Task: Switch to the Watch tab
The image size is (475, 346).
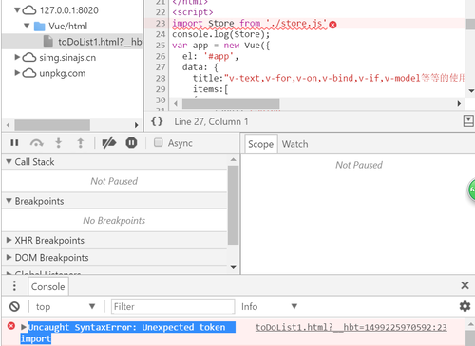Action: coord(294,144)
